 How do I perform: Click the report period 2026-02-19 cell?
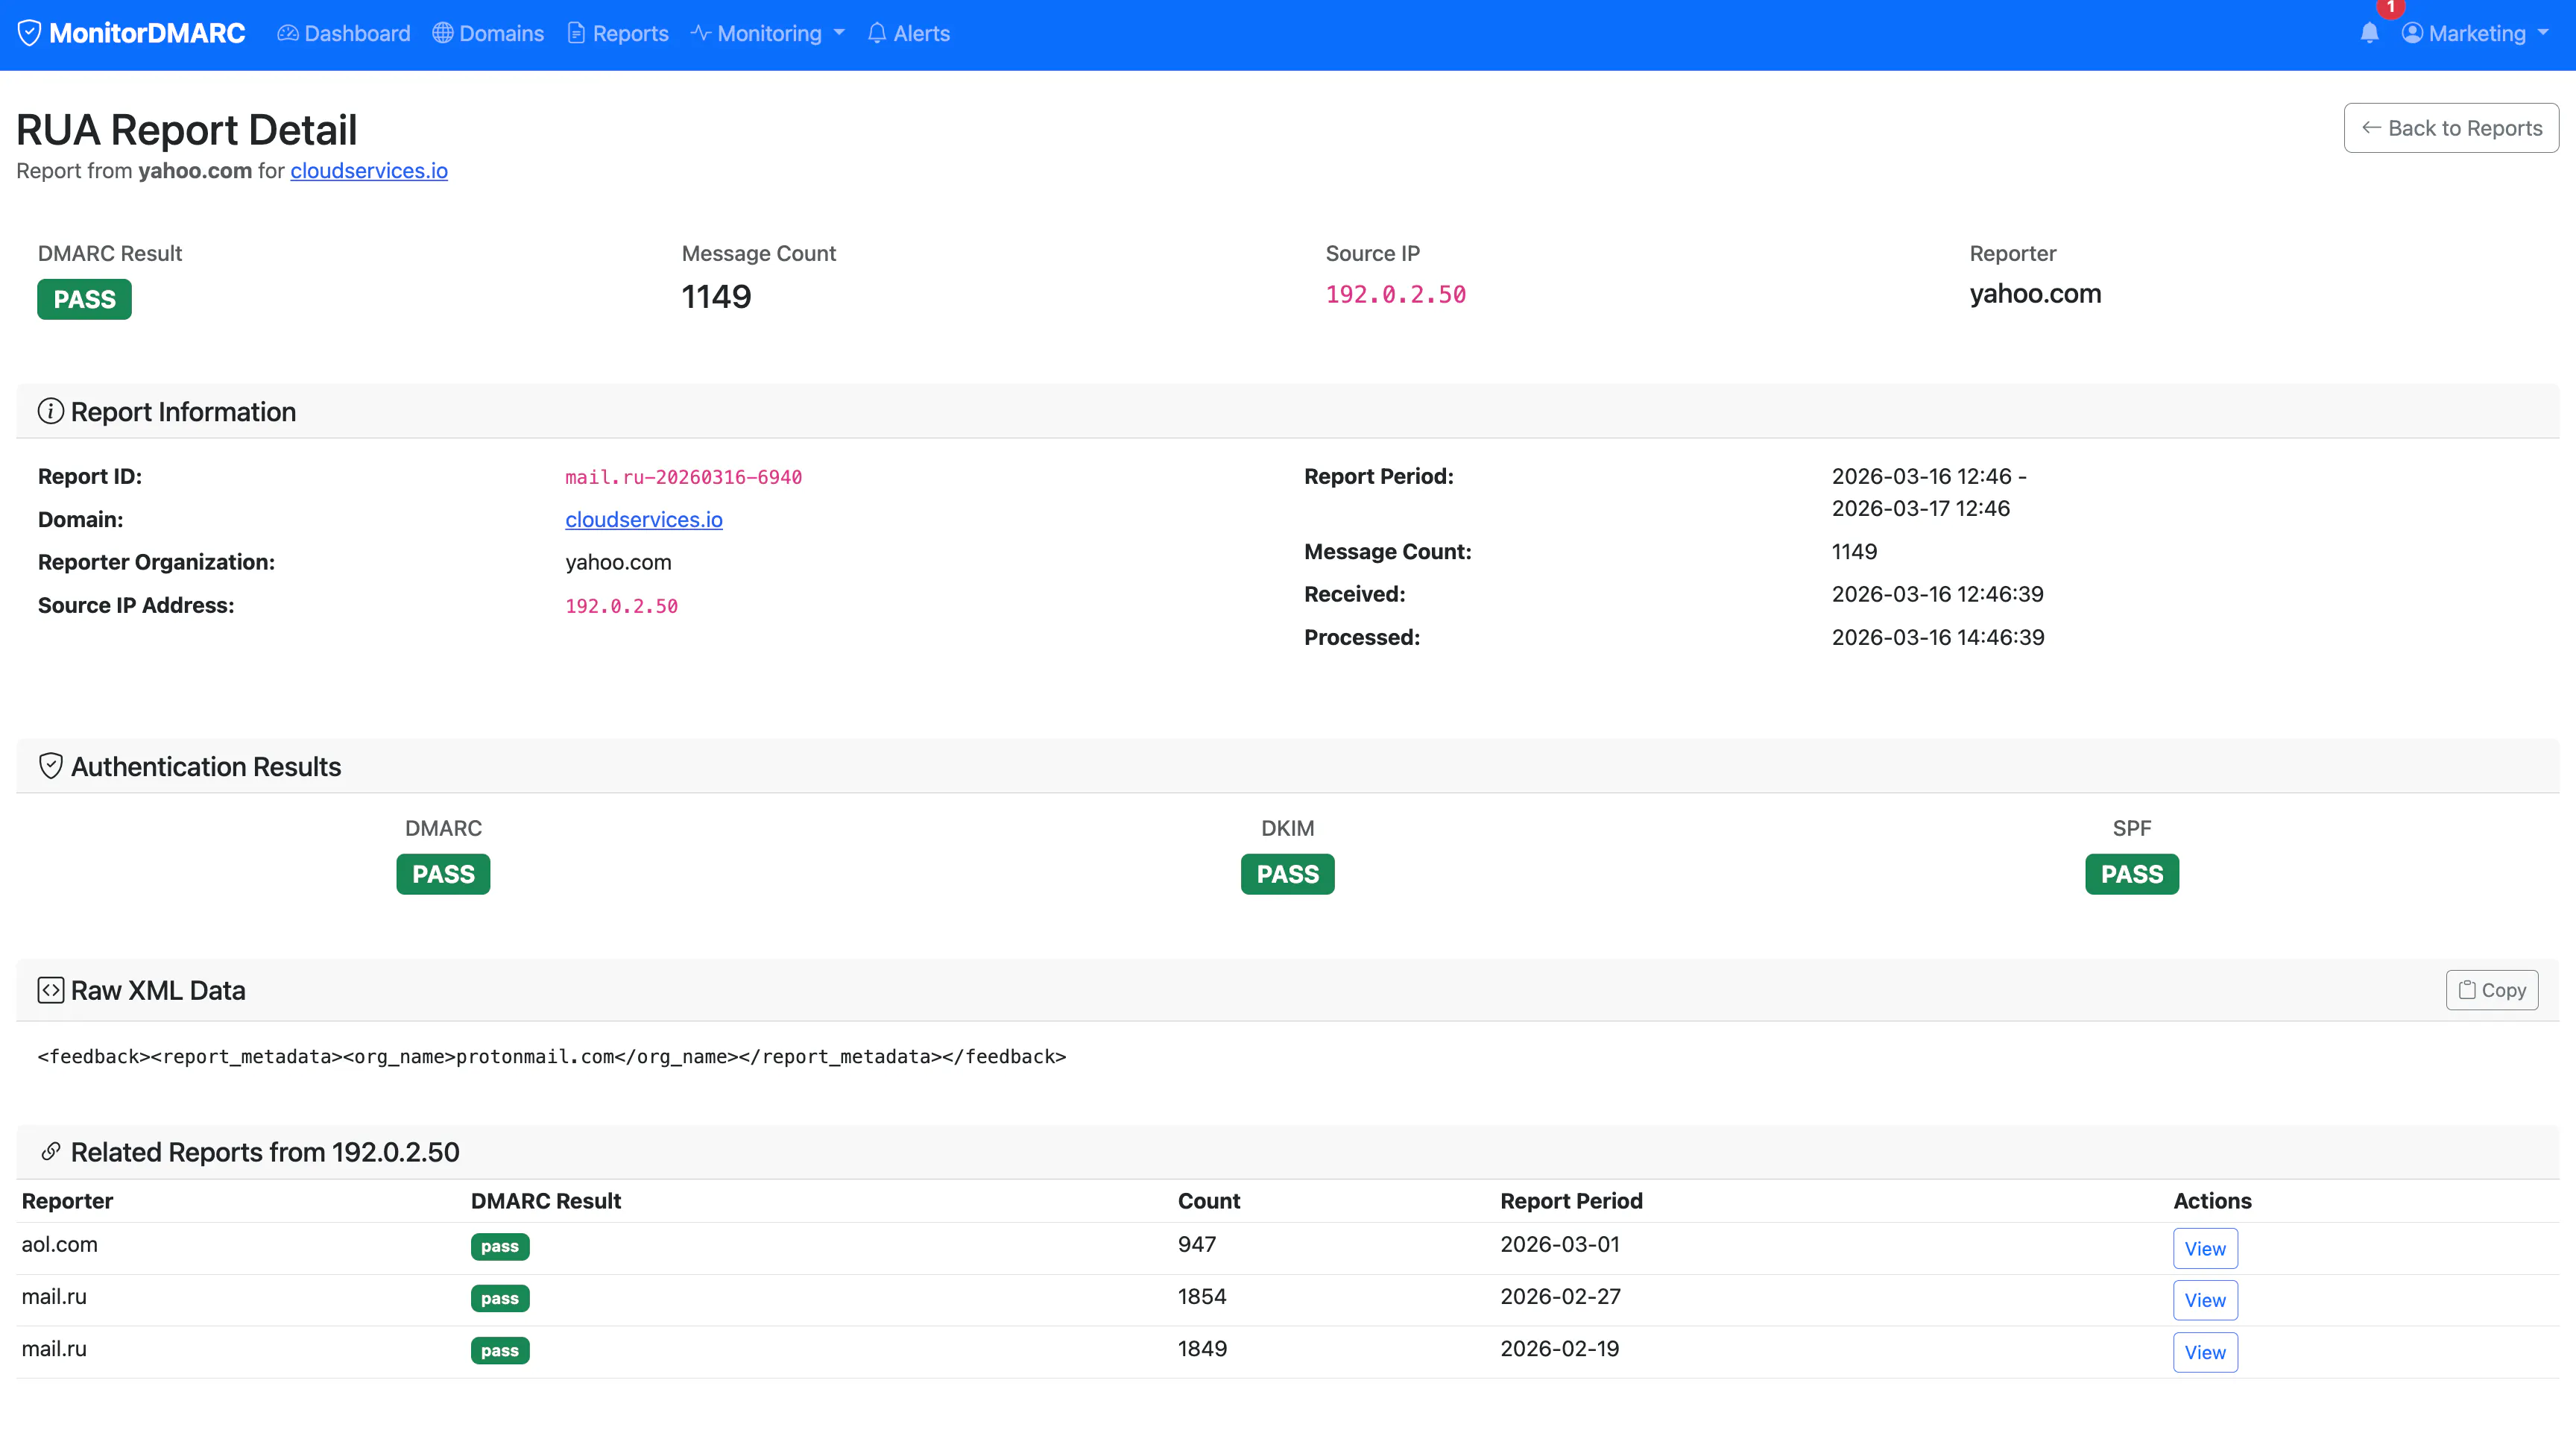(x=1560, y=1348)
